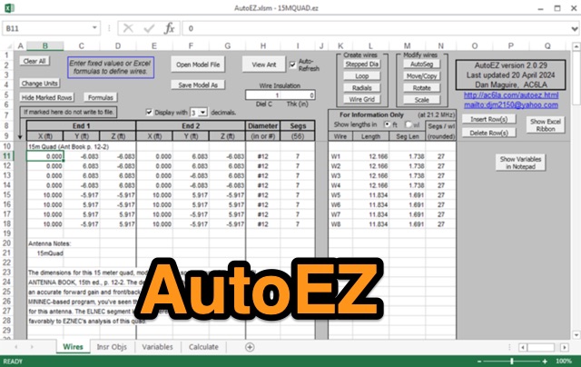Click the Show Excel Ribbon button
This screenshot has height=367, width=581.
coord(546,125)
